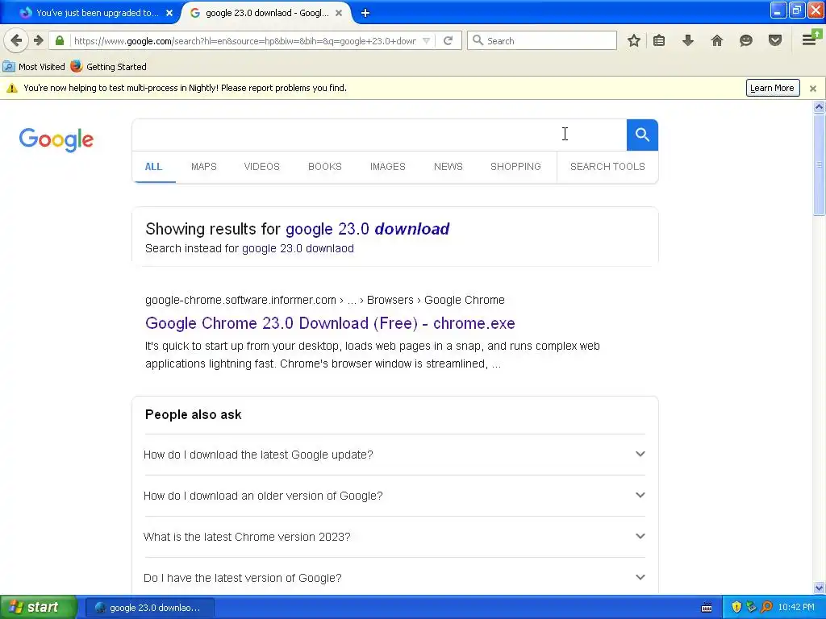826x619 pixels.
Task: Open the on-screen keyboard tray icon
Action: [x=707, y=608]
